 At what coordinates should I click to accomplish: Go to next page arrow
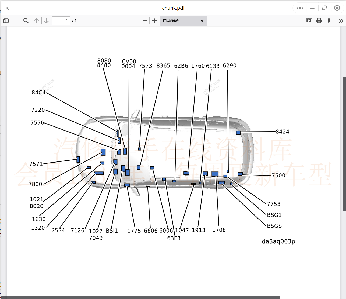(x=46, y=21)
